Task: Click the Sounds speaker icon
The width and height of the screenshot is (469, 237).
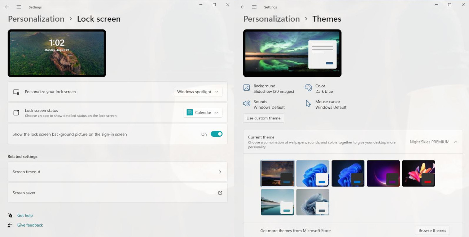Action: coord(246,104)
